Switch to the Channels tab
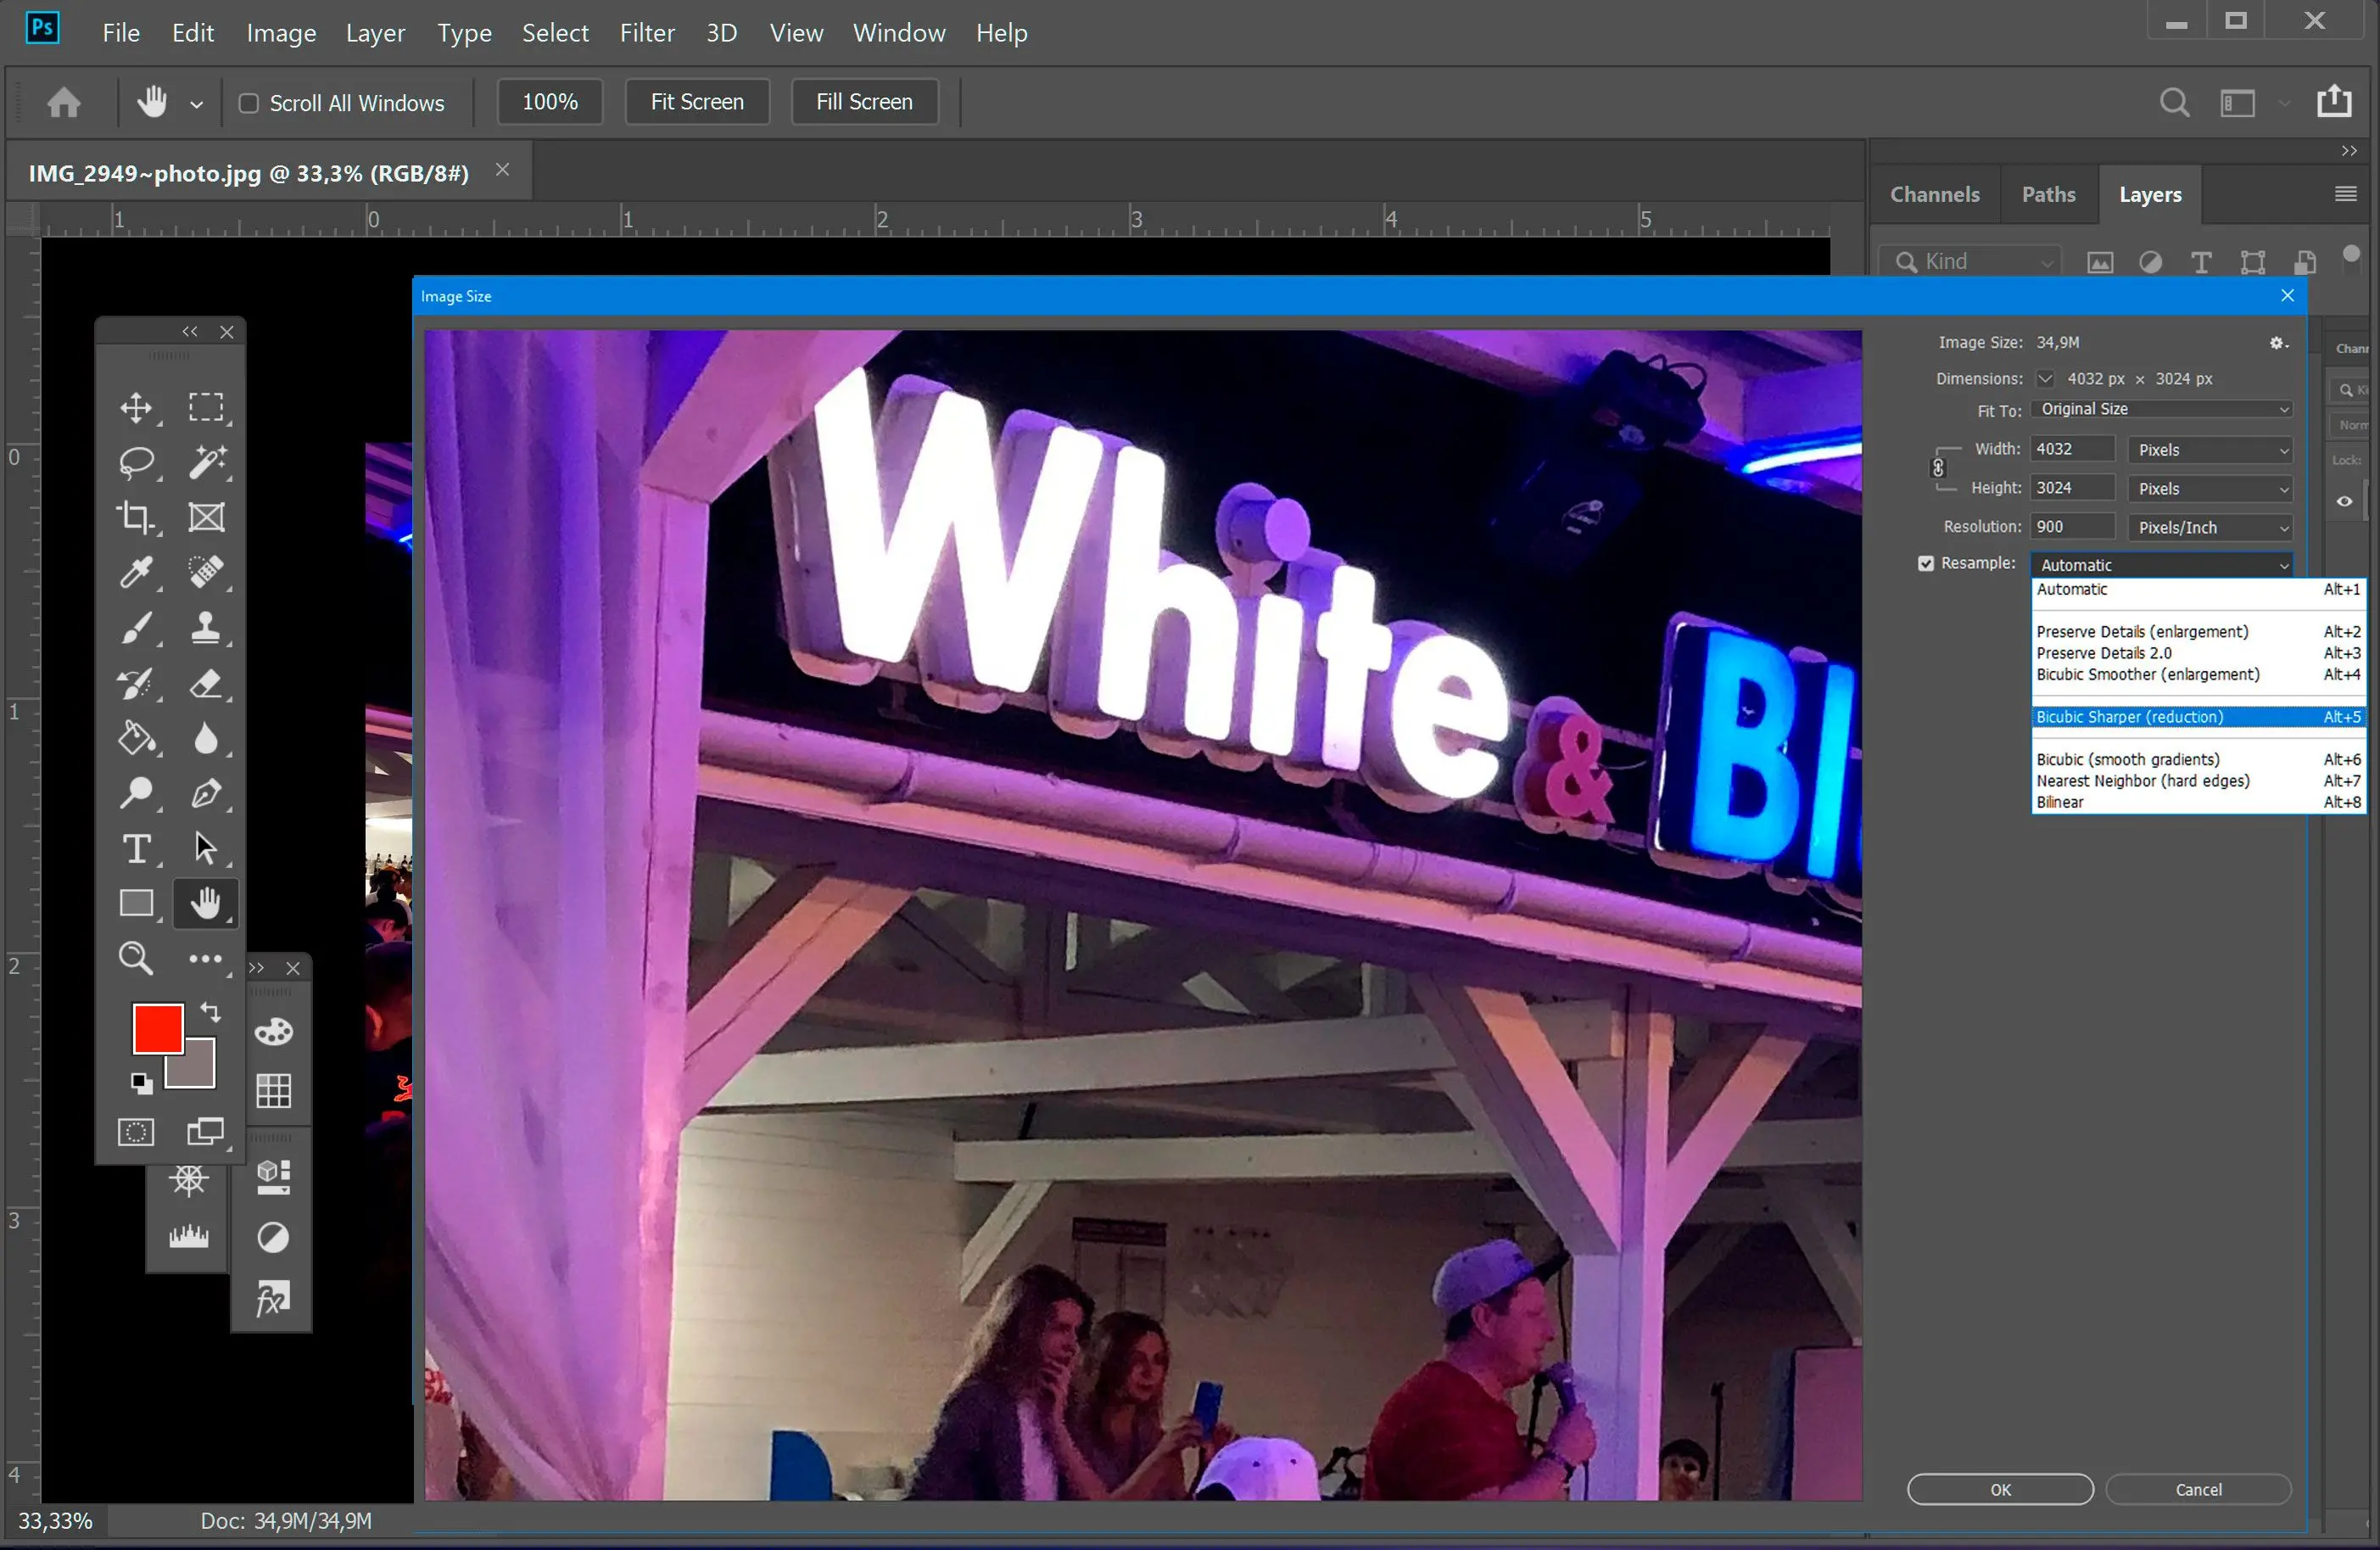The height and width of the screenshot is (1550, 2380). pyautogui.click(x=1936, y=193)
